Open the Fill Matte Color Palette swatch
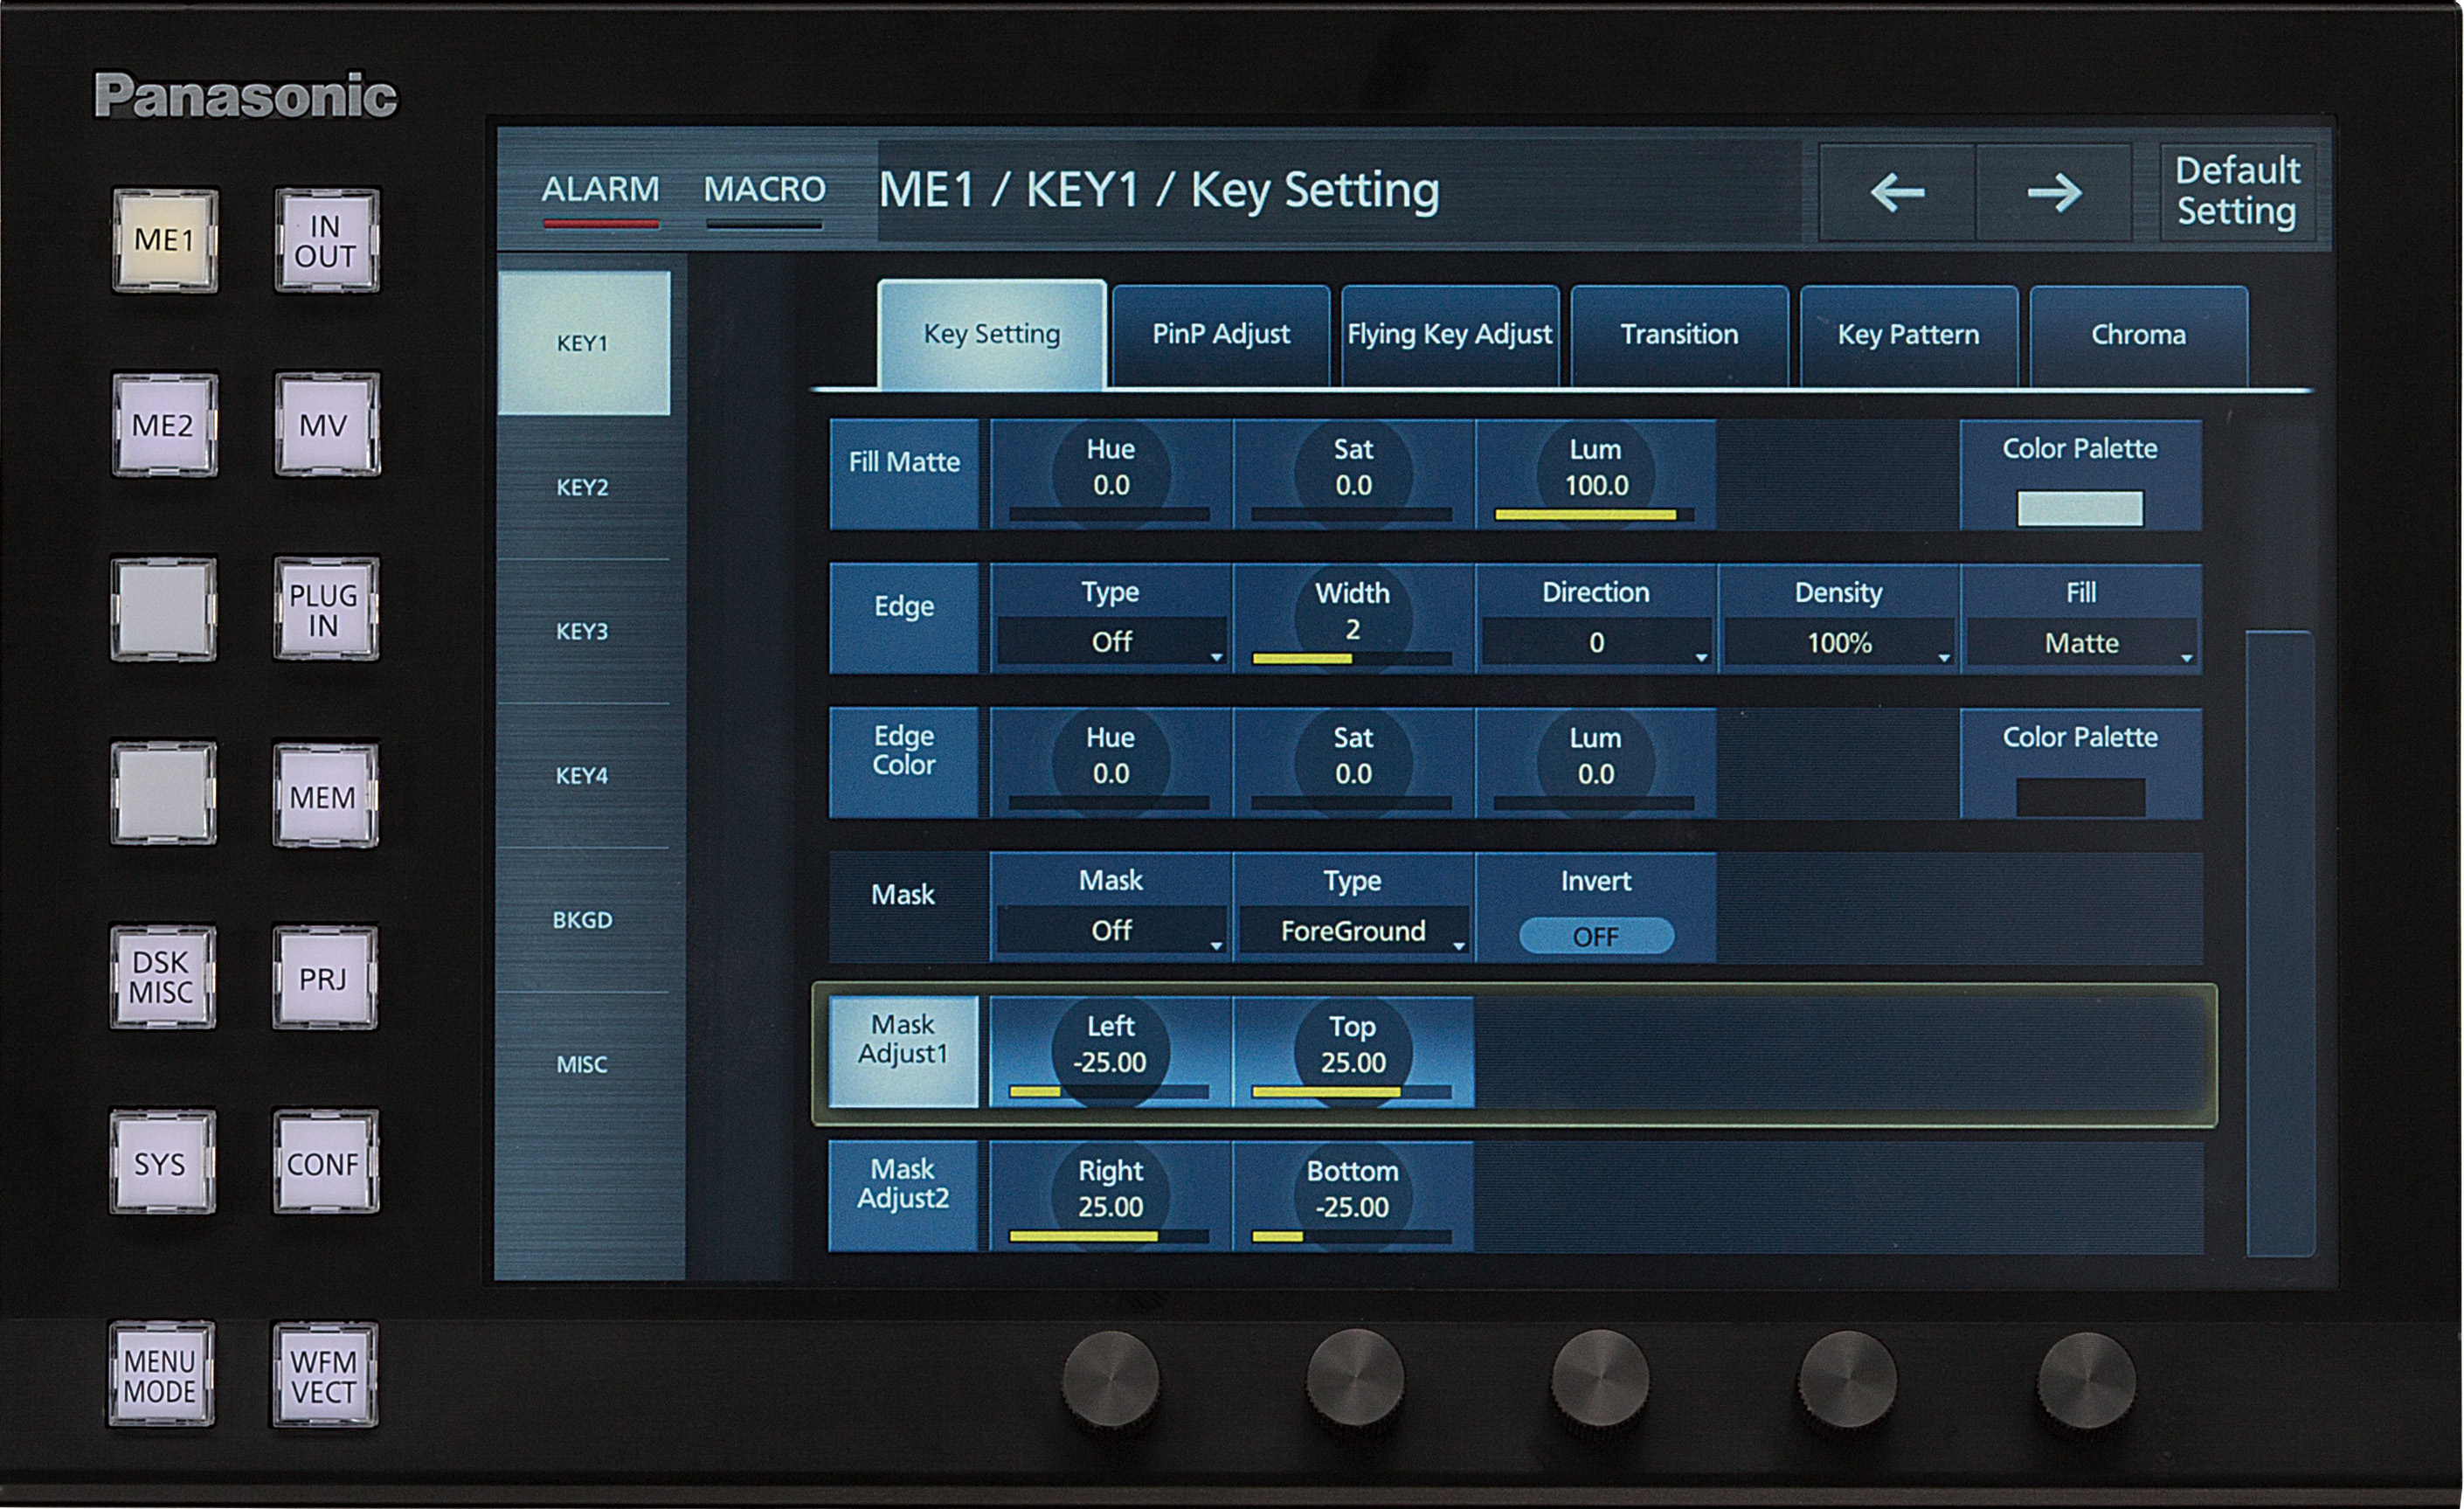 [x=2080, y=508]
